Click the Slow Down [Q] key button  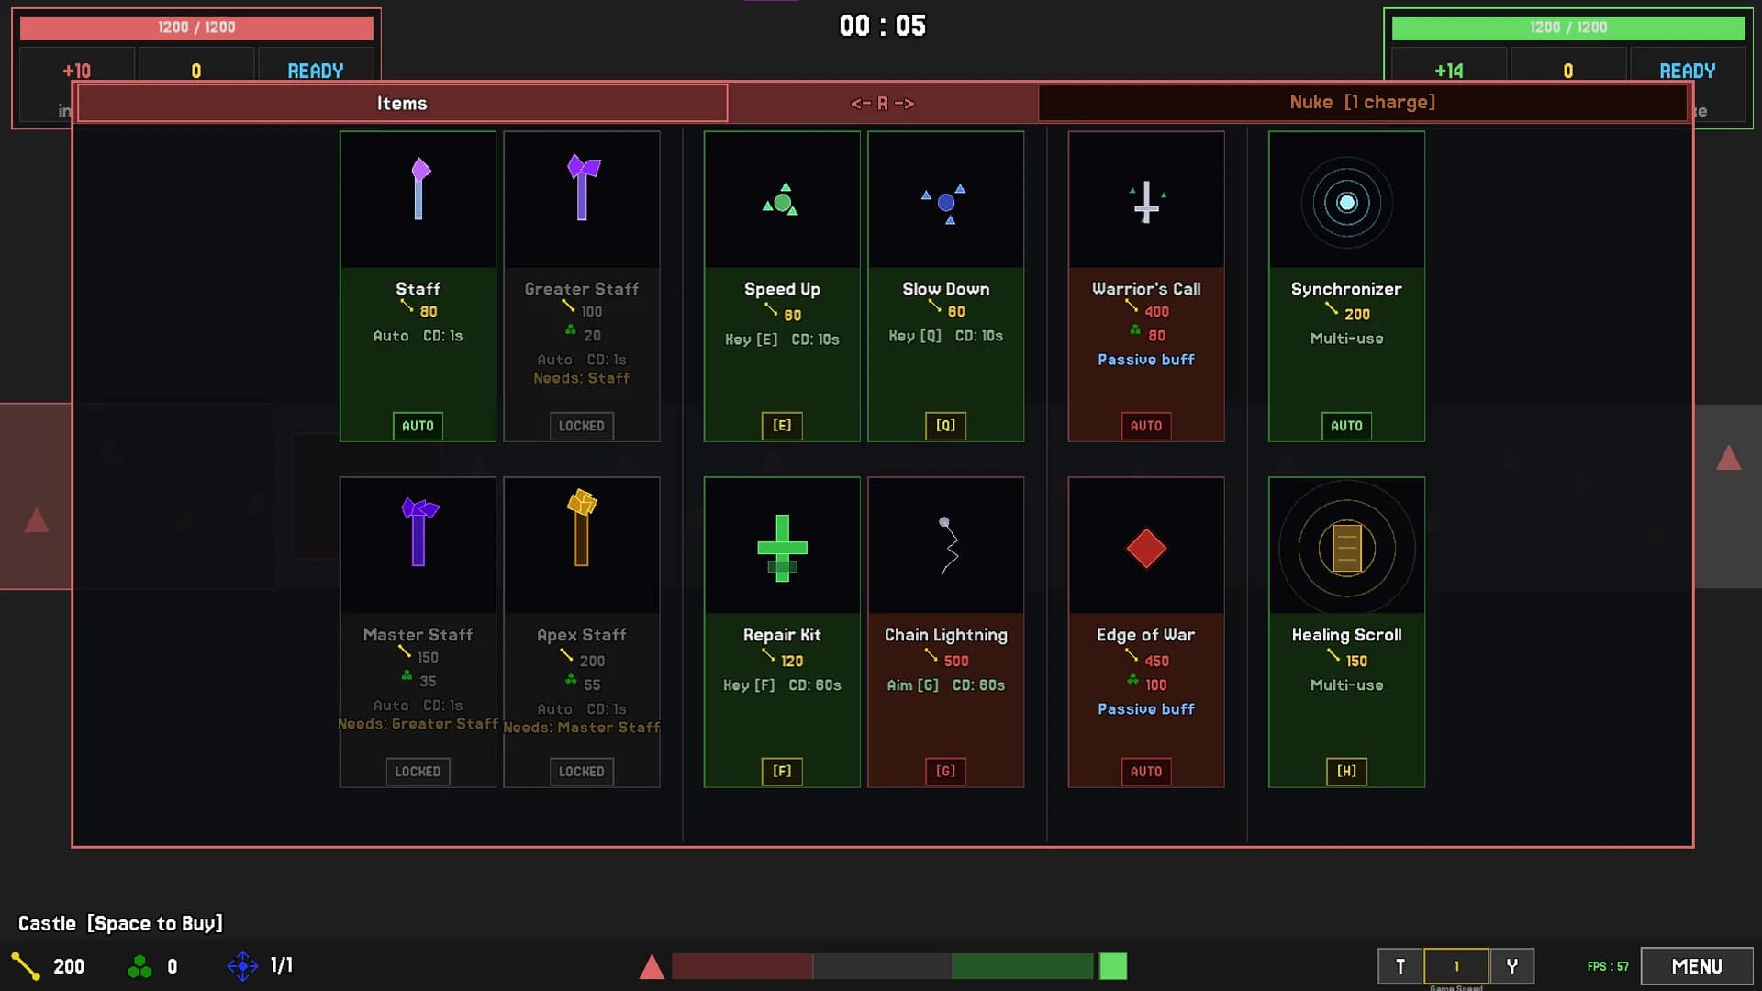tap(945, 426)
